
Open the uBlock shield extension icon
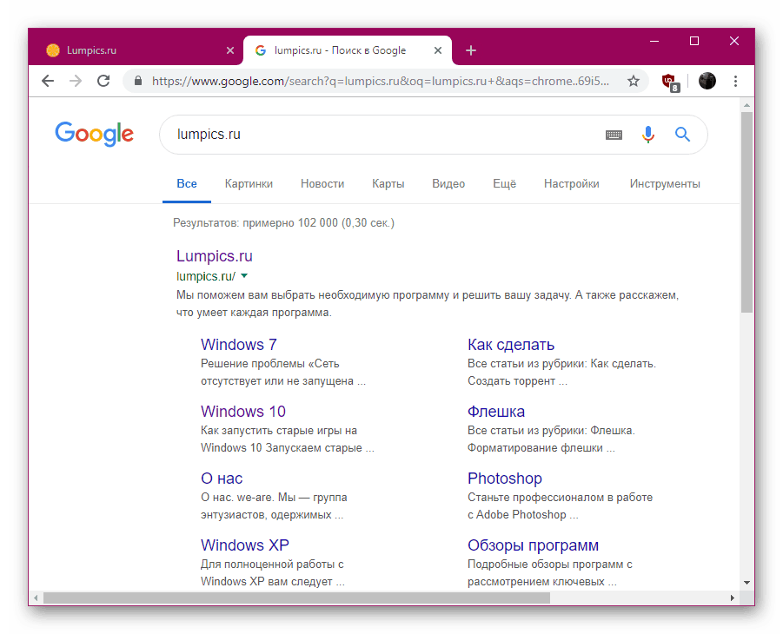coord(670,82)
